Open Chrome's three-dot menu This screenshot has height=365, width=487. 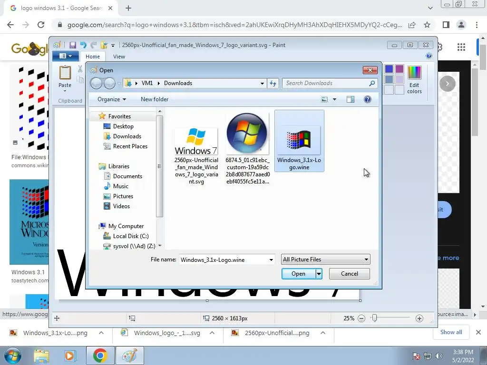(x=477, y=25)
